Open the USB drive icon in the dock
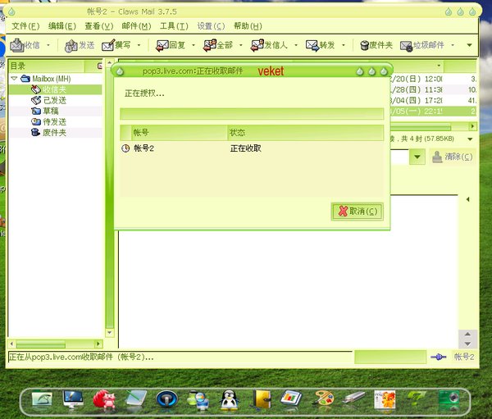Image resolution: width=492 pixels, height=419 pixels. pyautogui.click(x=354, y=398)
